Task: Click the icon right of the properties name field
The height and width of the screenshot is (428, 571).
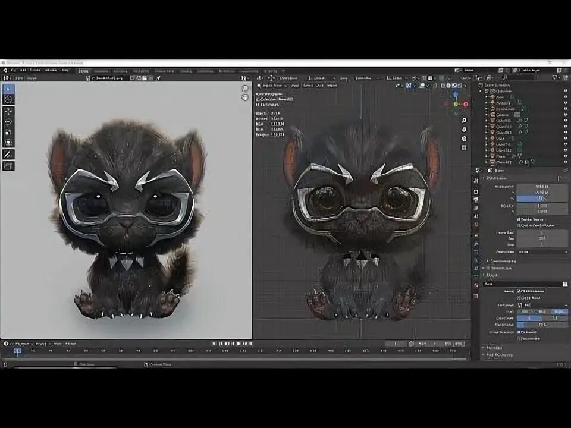Action: tap(565, 284)
